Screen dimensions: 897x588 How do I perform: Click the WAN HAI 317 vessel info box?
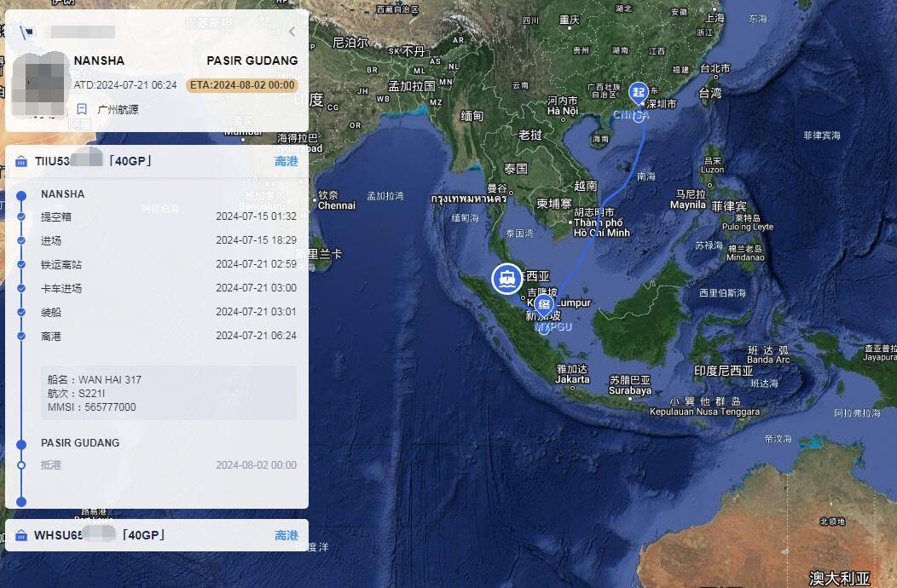[x=168, y=393]
